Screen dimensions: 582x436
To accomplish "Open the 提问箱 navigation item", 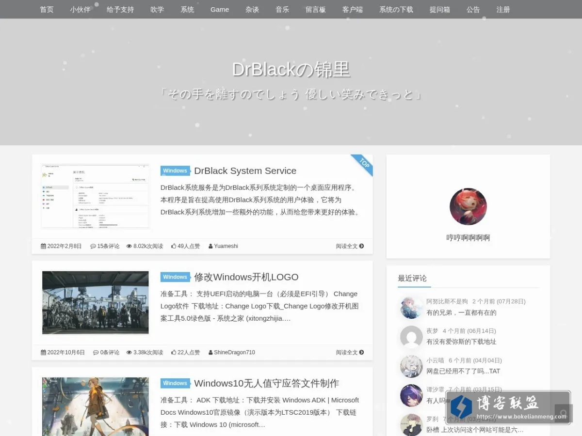I will 440,9.
